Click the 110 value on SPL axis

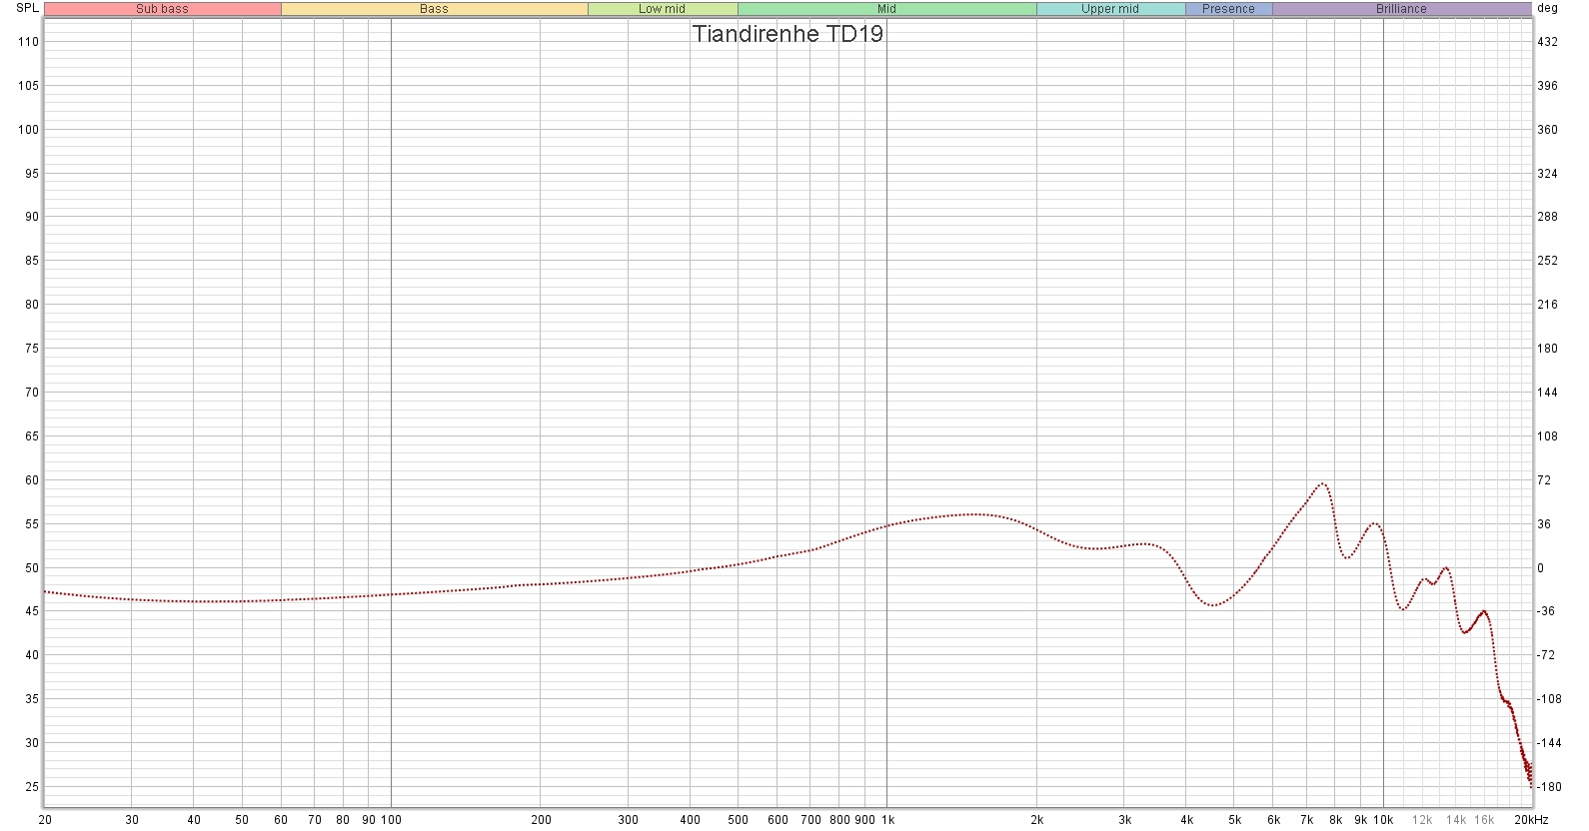click(28, 42)
